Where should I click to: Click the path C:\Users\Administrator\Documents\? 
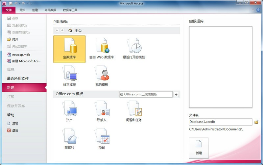coord(216,129)
